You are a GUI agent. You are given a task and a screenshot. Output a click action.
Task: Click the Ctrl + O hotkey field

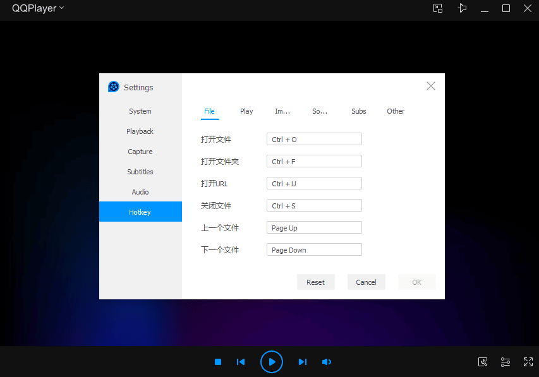coord(314,139)
